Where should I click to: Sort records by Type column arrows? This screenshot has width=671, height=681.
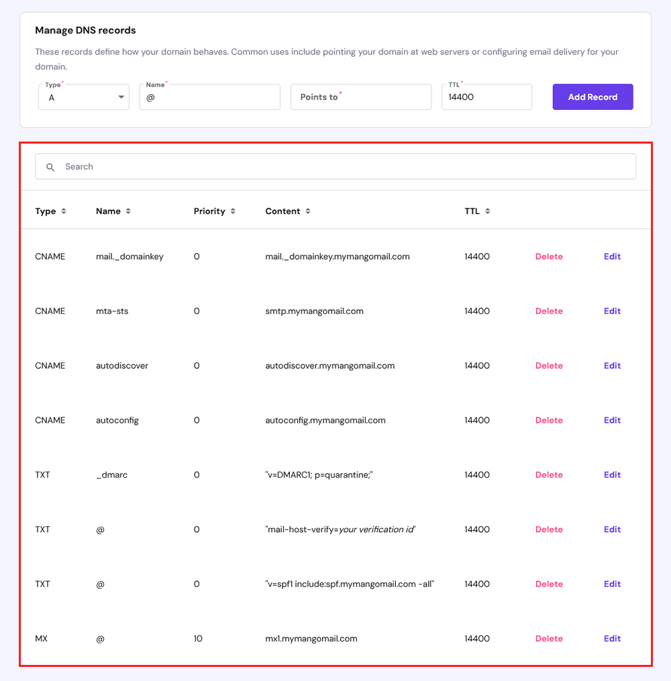click(64, 211)
